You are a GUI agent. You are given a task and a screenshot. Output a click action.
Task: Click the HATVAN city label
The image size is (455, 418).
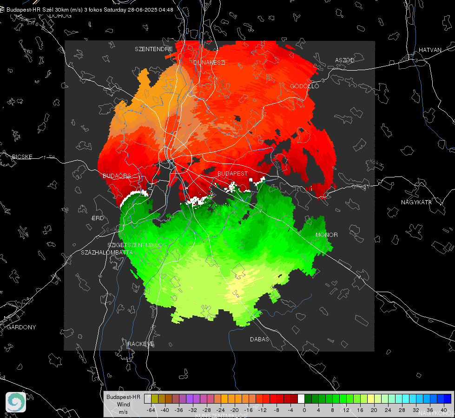coord(430,50)
